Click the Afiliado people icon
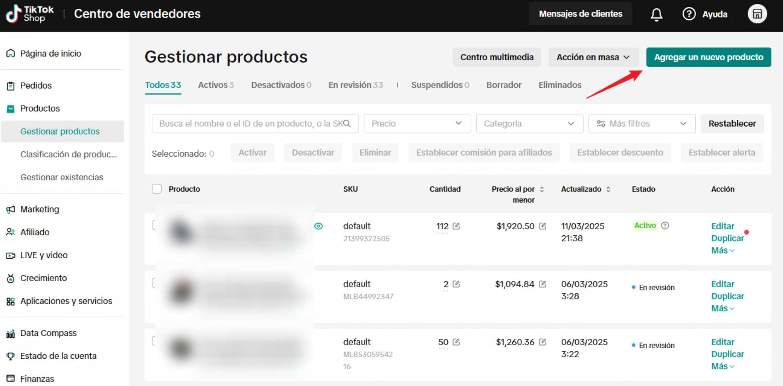 [x=11, y=232]
